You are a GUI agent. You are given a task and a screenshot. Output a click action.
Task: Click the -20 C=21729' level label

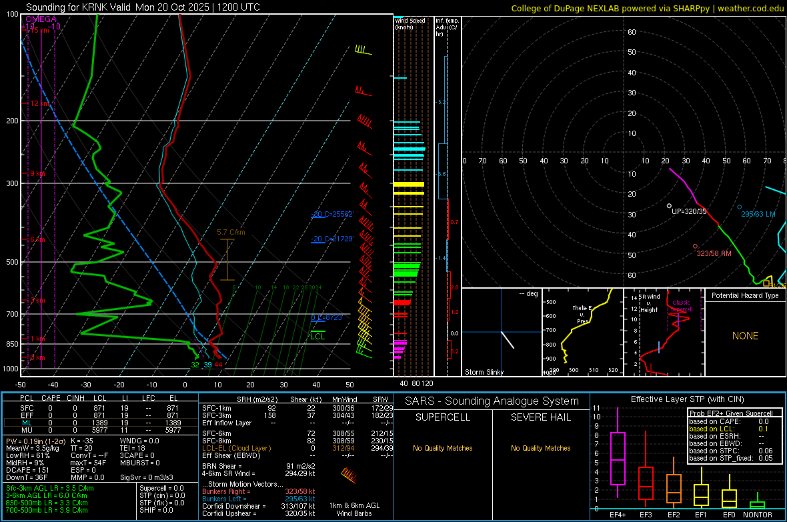pyautogui.click(x=332, y=239)
